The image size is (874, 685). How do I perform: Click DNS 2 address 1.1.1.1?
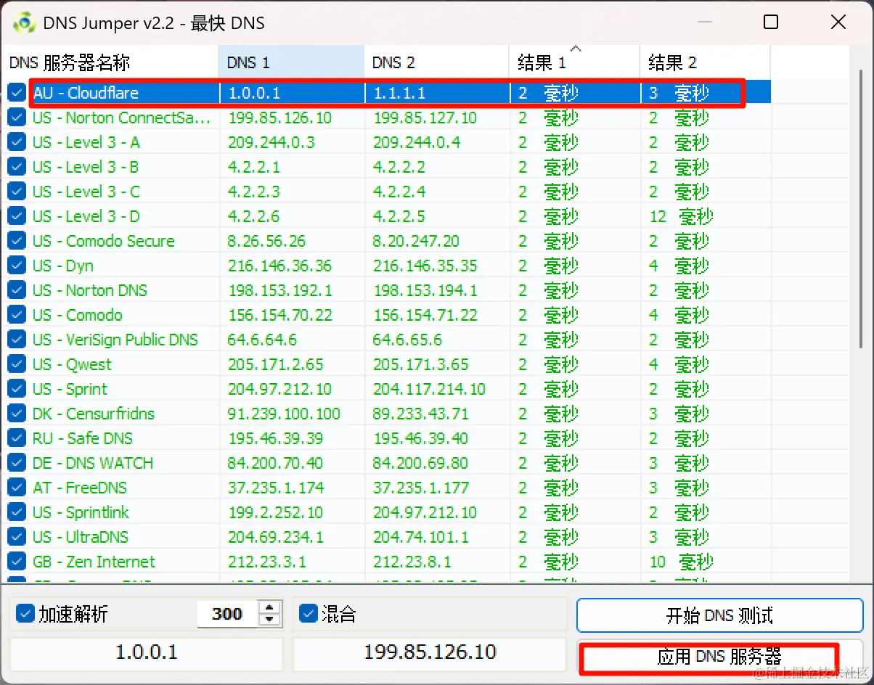(x=399, y=93)
